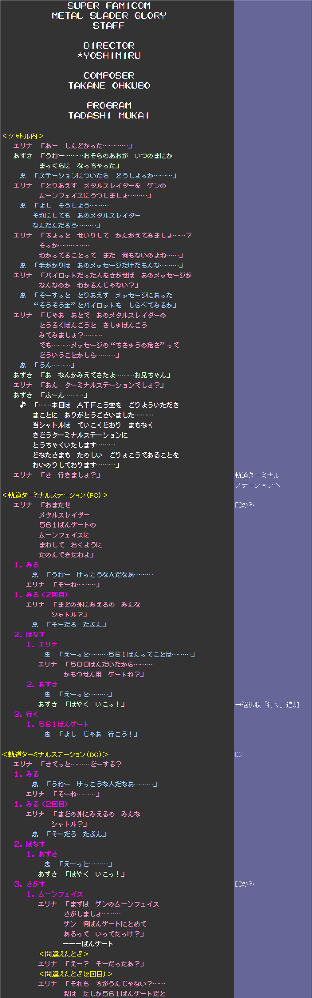This screenshot has width=312, height=998.
Task: Click the line "とうちゃくいたします"
Action: click(x=74, y=445)
